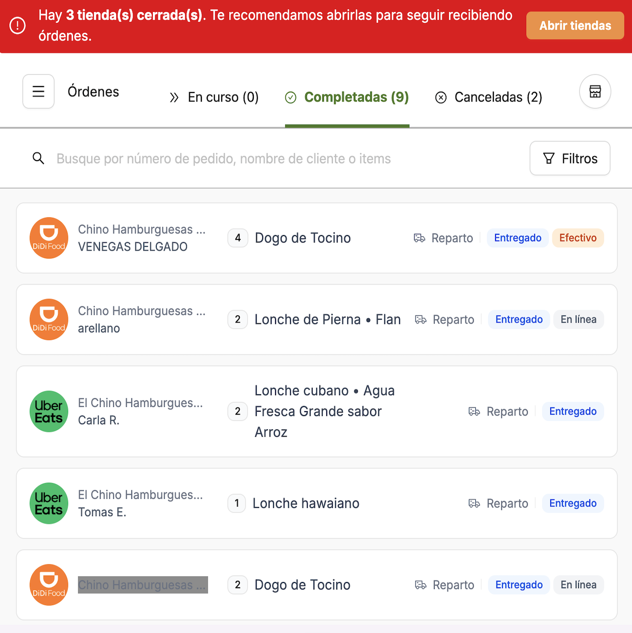Click the Uber Eats logo on Carla R. order

49,412
